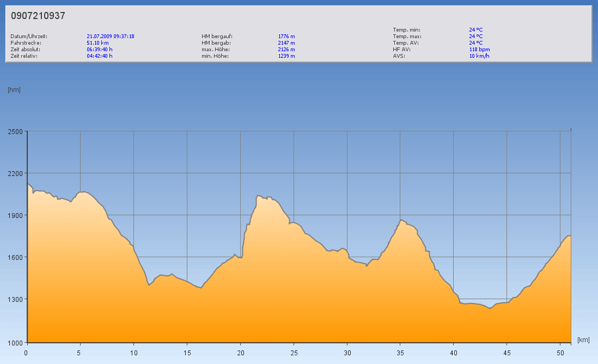Select the date value 21.07.2009 09:37:18
The image size is (598, 364).
click(110, 37)
